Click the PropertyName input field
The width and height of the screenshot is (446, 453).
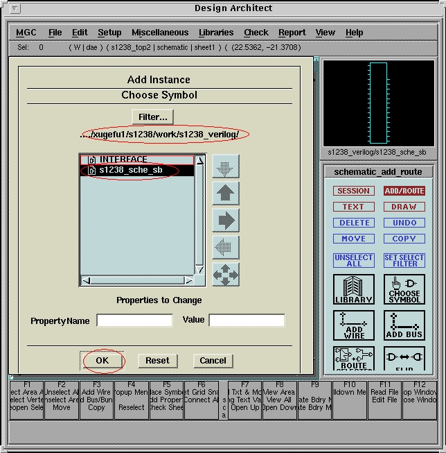click(134, 320)
